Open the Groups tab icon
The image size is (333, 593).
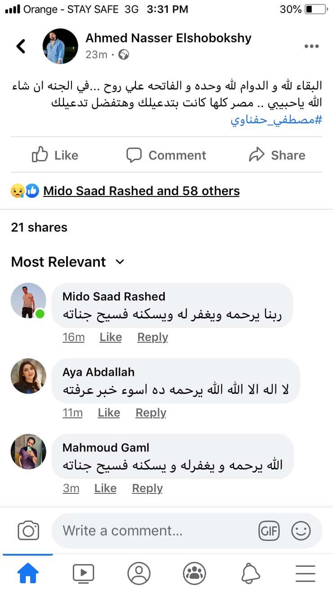(194, 574)
